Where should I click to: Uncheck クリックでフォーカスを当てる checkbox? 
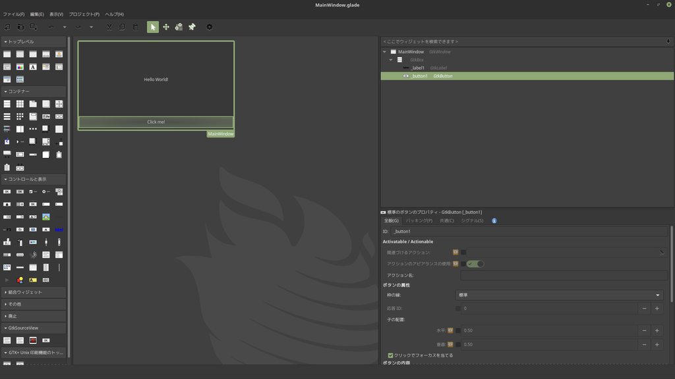click(390, 355)
